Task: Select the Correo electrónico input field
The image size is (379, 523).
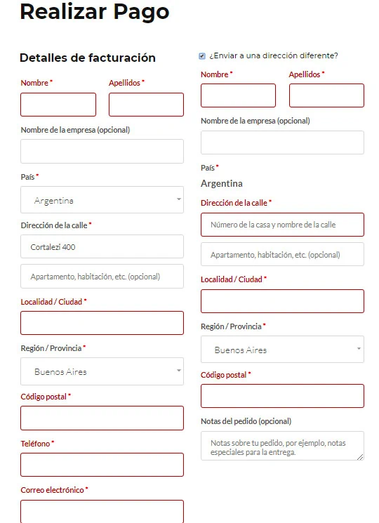Action: click(102, 512)
